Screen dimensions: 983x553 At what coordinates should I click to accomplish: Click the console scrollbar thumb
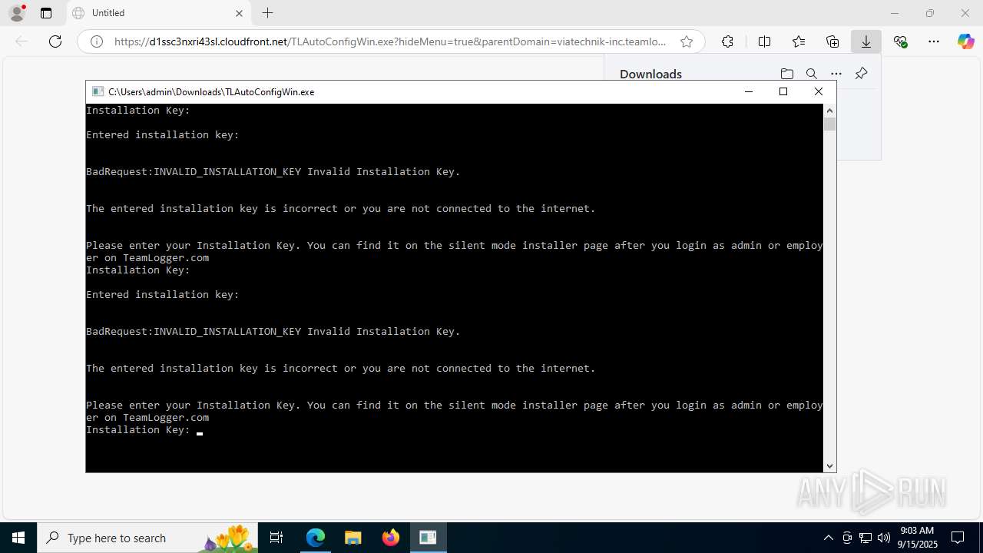[x=829, y=124]
